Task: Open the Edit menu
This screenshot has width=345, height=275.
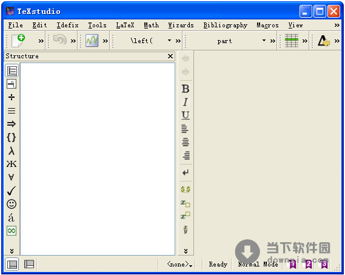Action: pos(39,25)
